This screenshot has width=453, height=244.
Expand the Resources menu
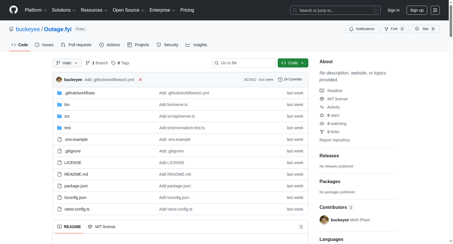pos(94,10)
